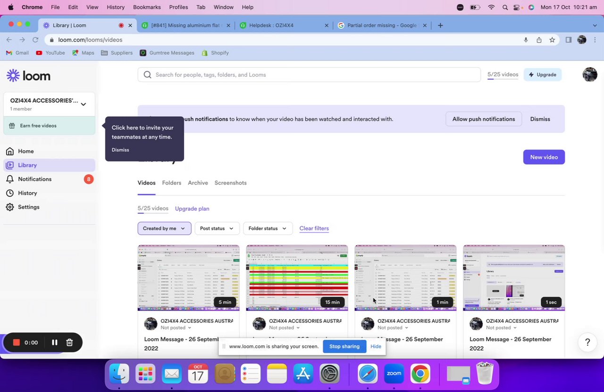Open Home in Loom sidebar
The height and width of the screenshot is (392, 604).
pos(26,151)
